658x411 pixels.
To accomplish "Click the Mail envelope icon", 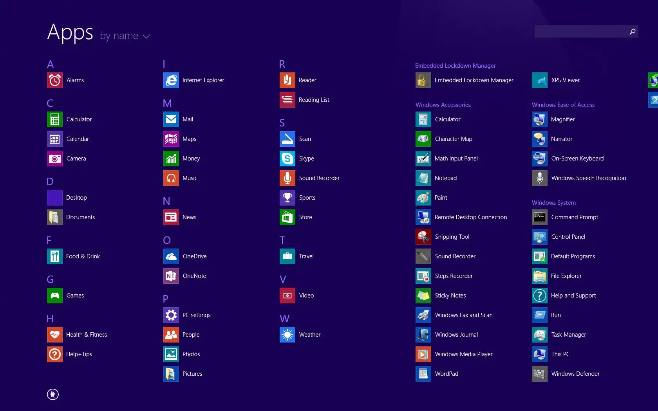I will (171, 119).
